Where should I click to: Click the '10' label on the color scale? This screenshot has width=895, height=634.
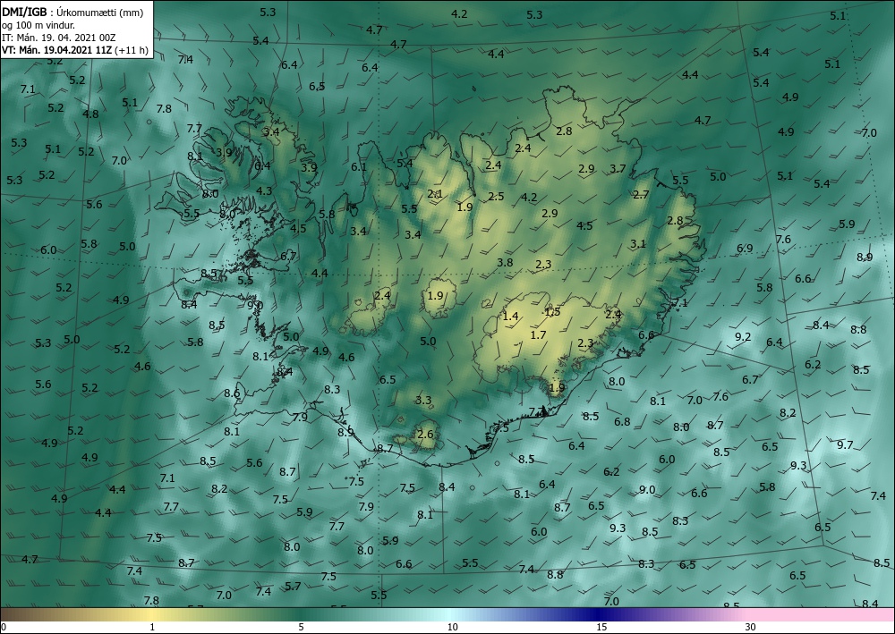tap(452, 627)
